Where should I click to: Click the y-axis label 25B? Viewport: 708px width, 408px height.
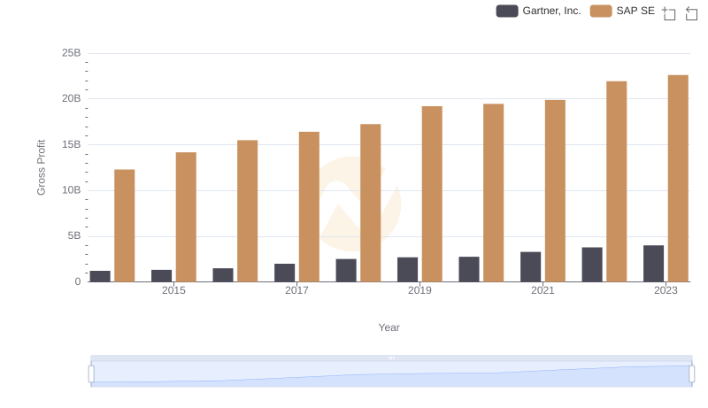(72, 53)
